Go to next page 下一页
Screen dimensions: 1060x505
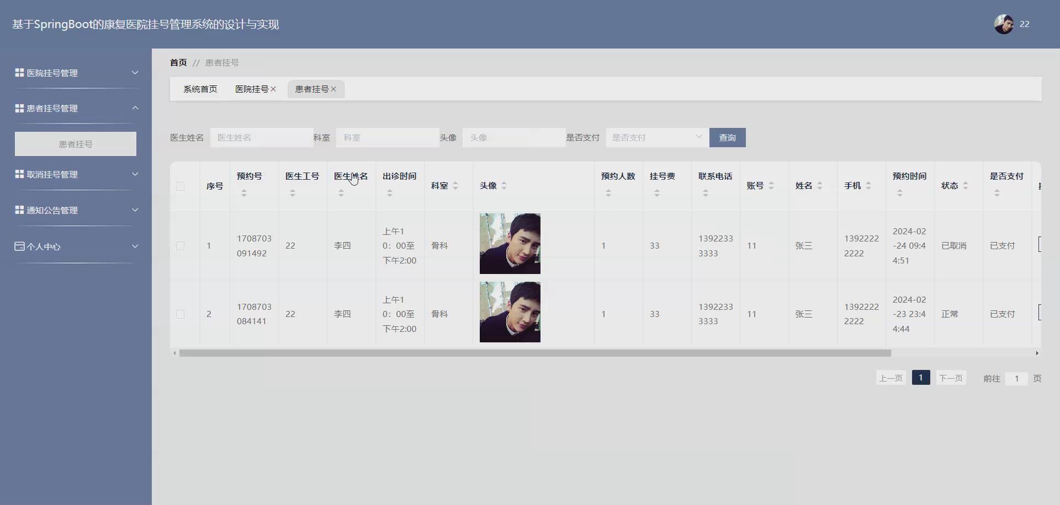point(951,378)
